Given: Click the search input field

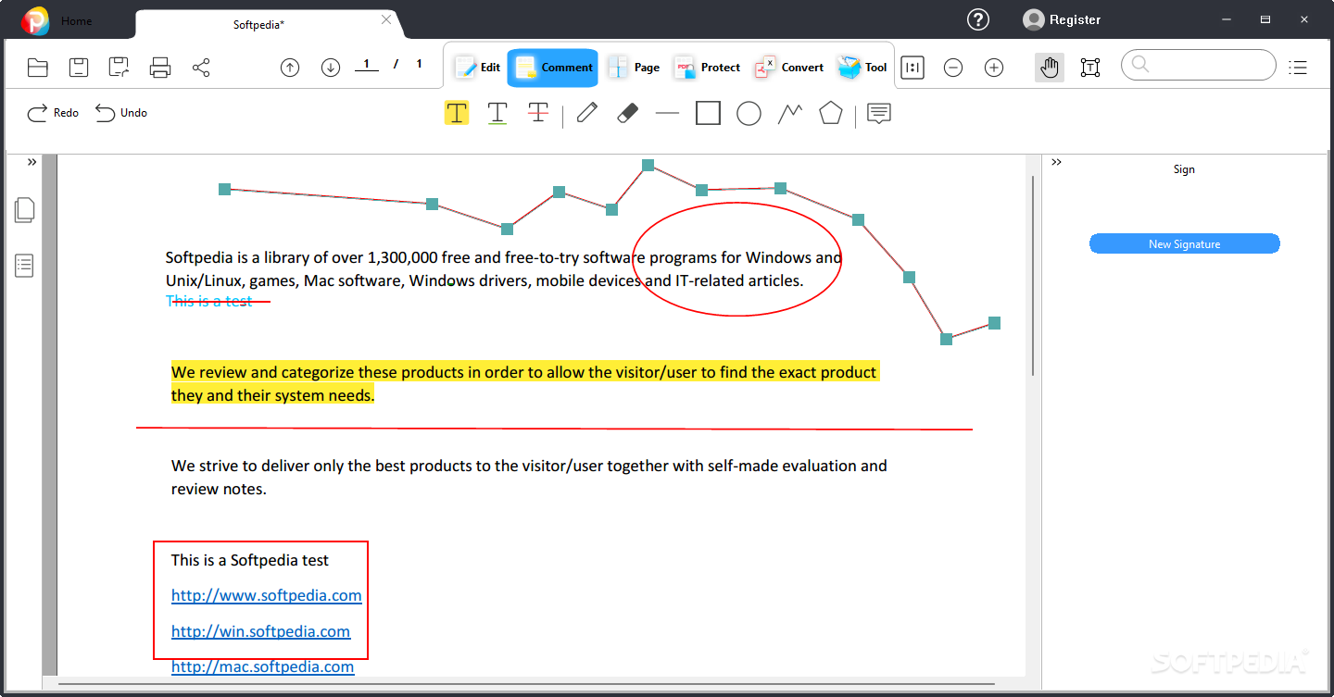Looking at the screenshot, I should [1199, 65].
